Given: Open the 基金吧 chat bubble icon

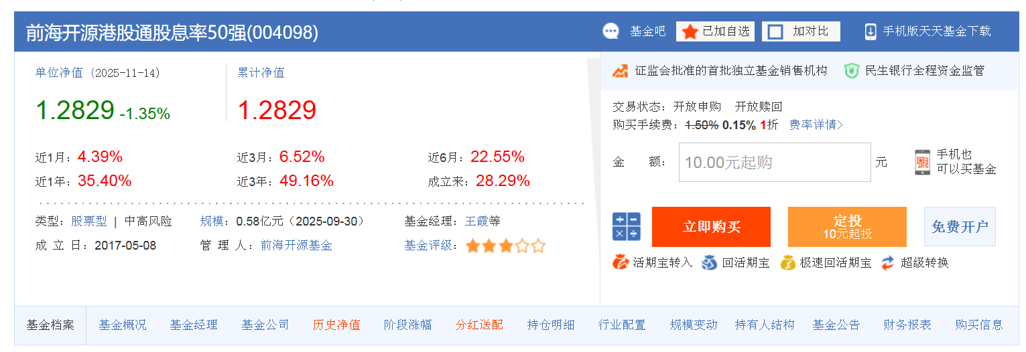Looking at the screenshot, I should pos(611,31).
